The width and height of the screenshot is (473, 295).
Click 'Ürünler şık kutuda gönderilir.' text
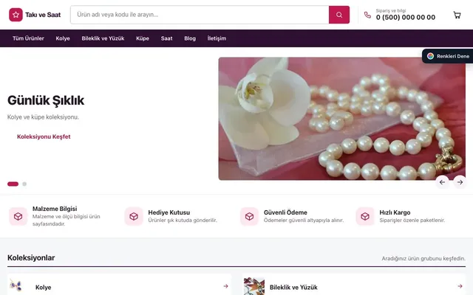pyautogui.click(x=183, y=221)
